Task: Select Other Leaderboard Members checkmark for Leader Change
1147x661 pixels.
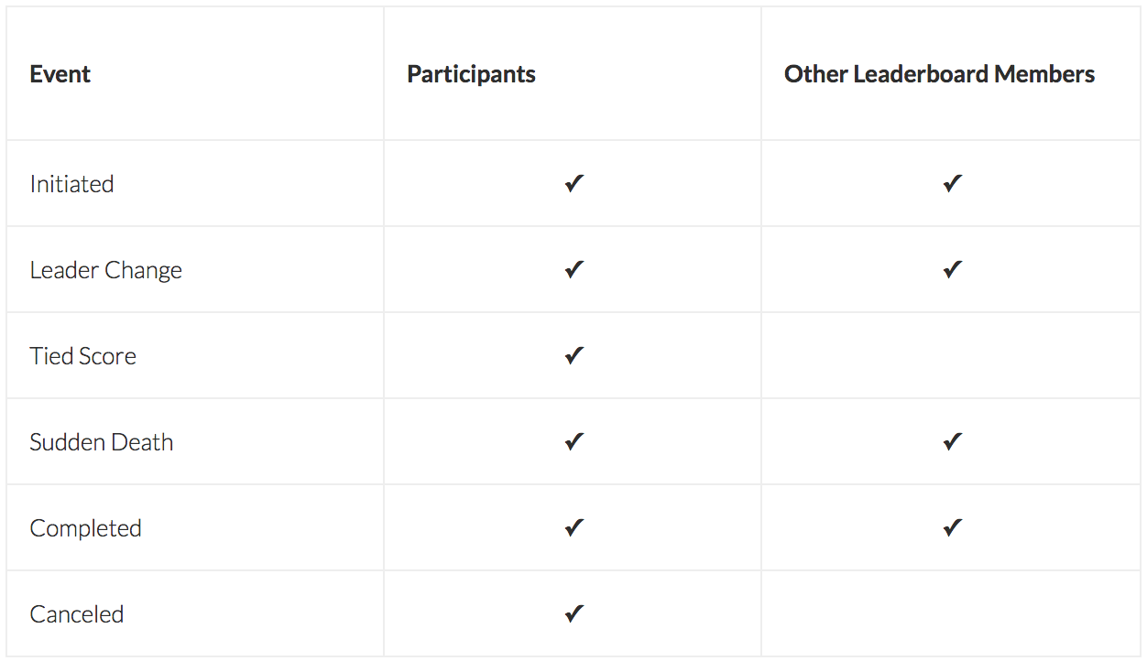Action: click(952, 270)
